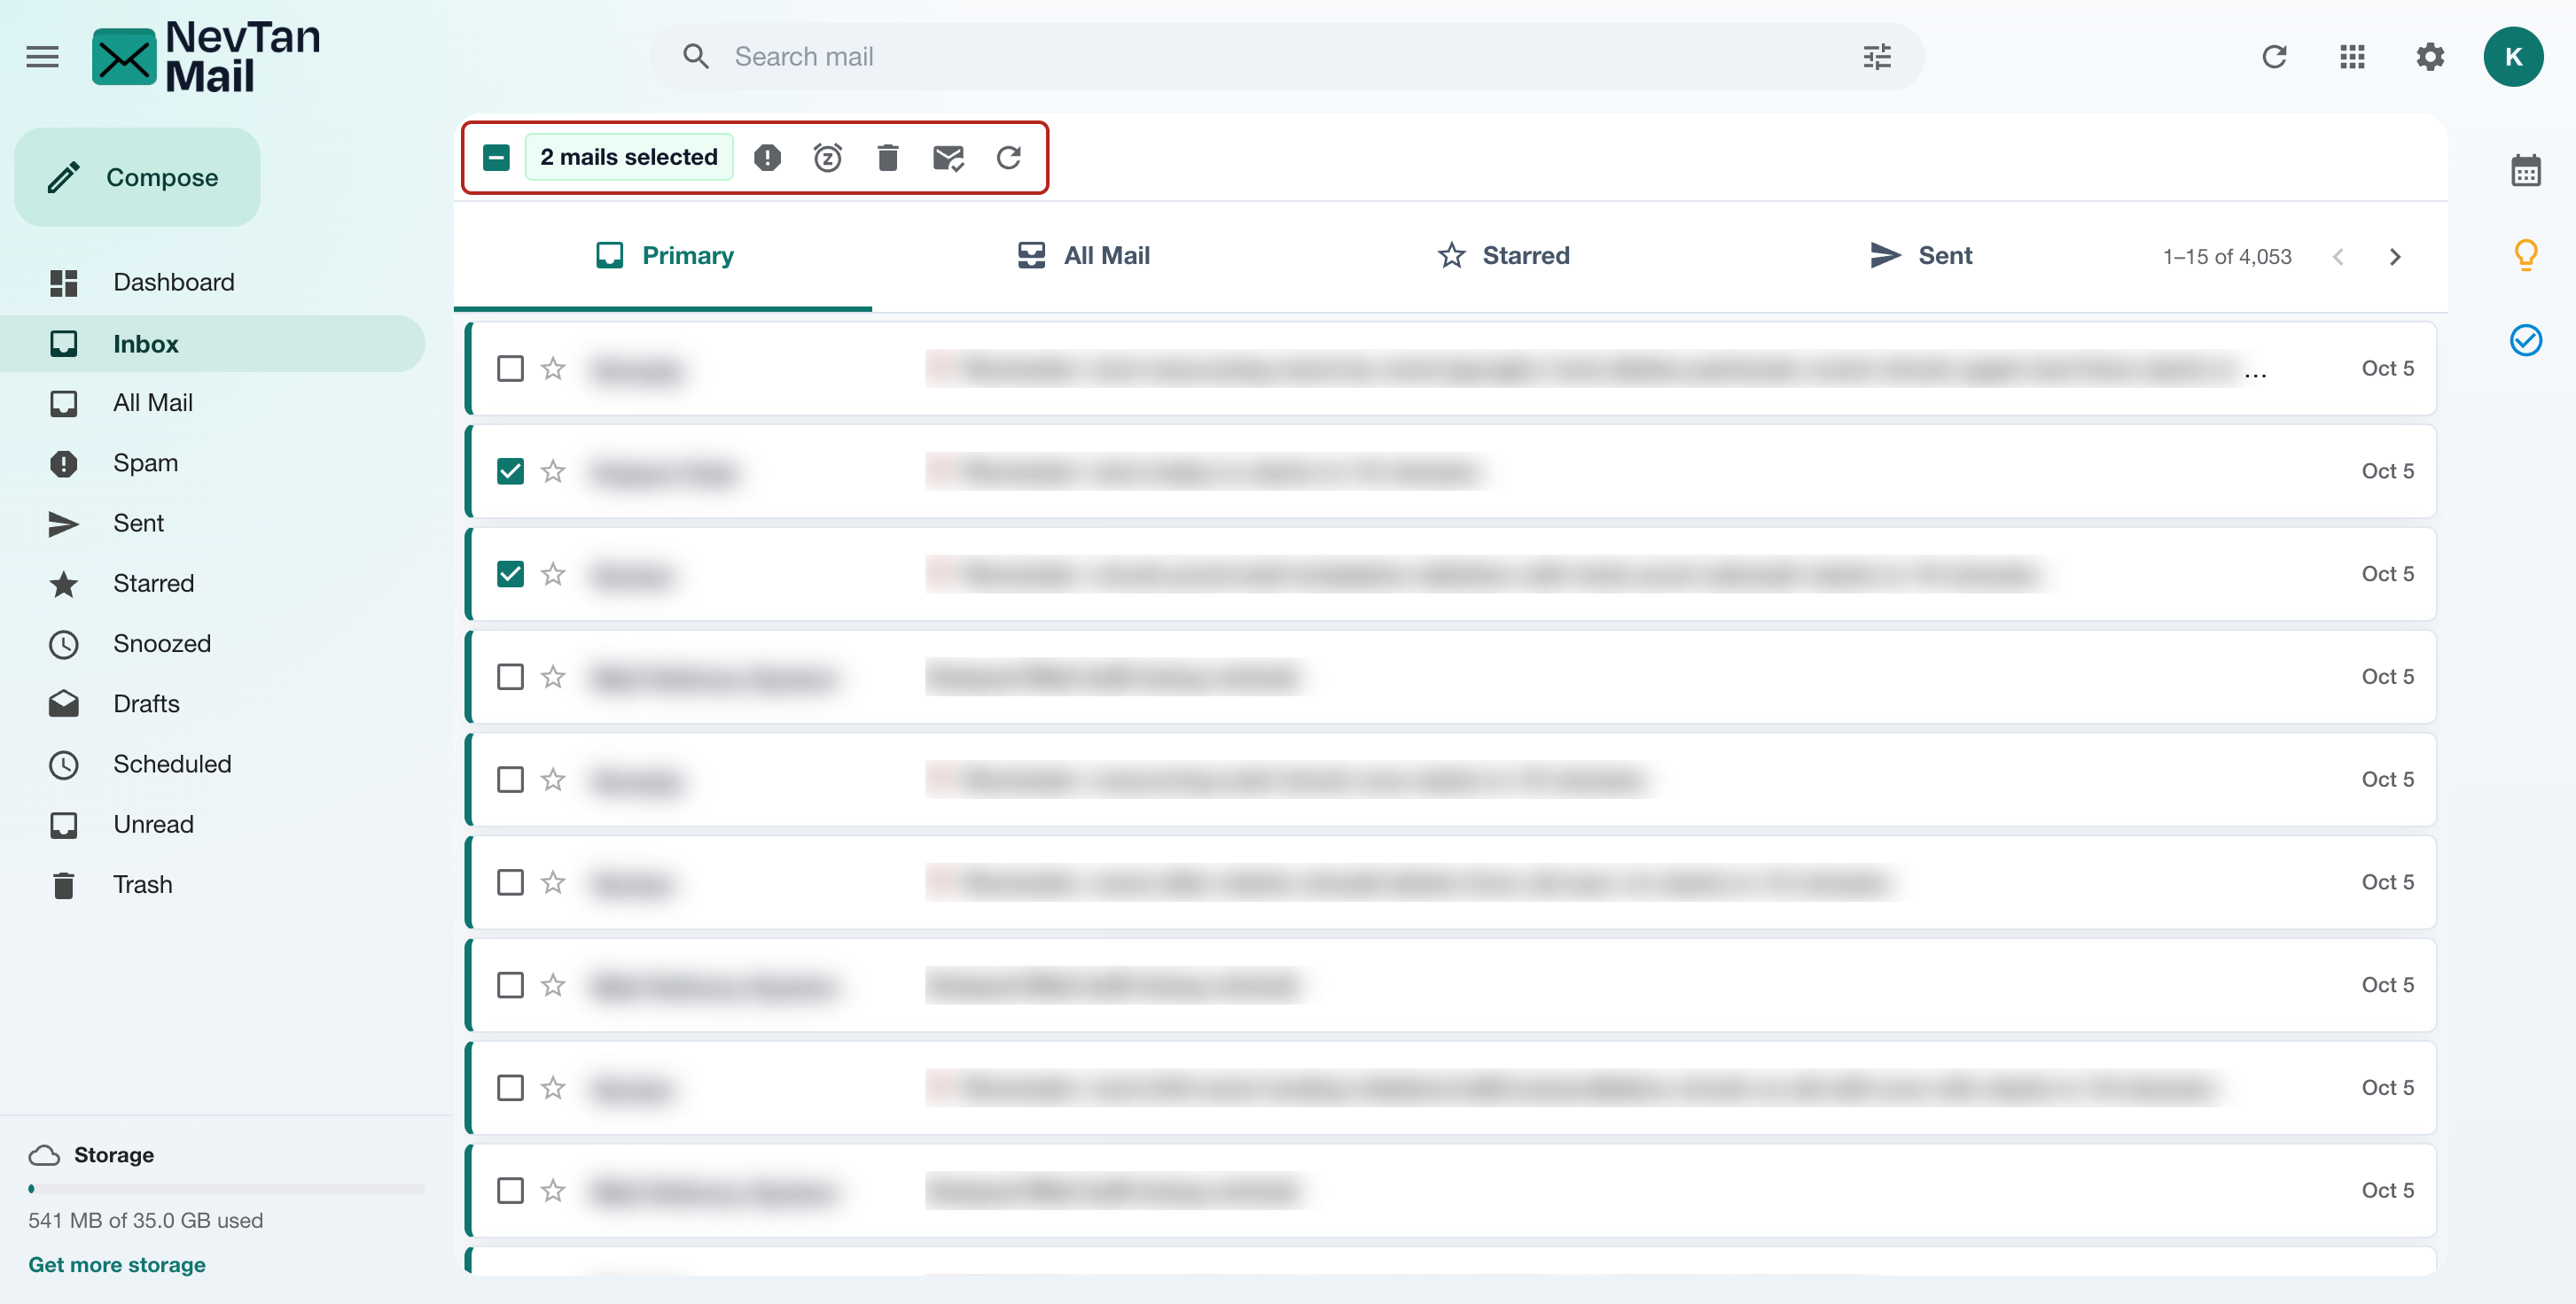The height and width of the screenshot is (1304, 2576).
Task: Expand the truncated first email ellipsis
Action: [x=2254, y=374]
